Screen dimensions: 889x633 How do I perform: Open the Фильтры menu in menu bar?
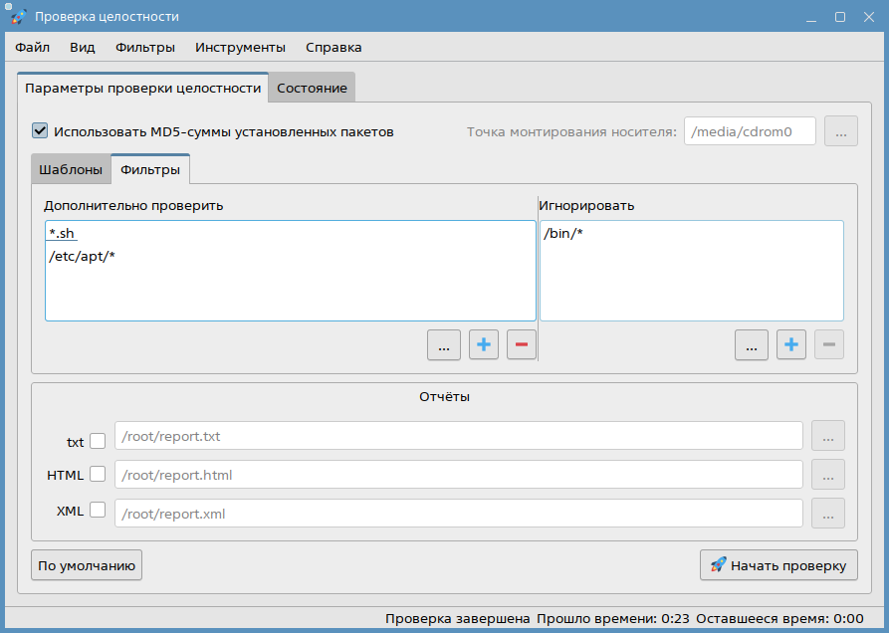145,47
